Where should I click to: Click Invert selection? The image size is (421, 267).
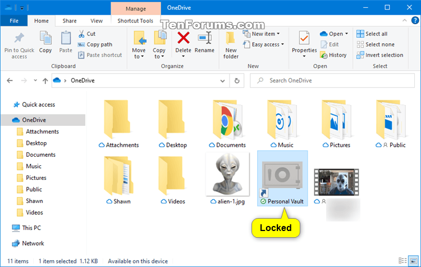[x=379, y=55]
